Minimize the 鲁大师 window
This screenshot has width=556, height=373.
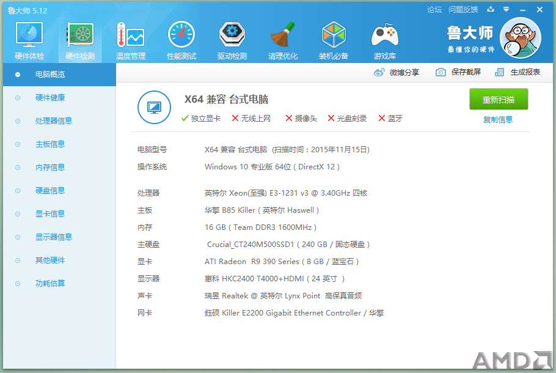click(522, 10)
